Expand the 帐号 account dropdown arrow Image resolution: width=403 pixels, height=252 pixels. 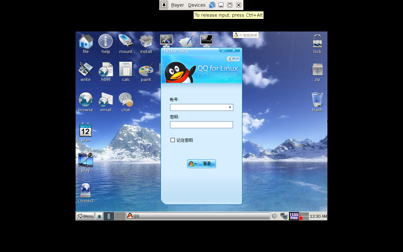[230, 107]
